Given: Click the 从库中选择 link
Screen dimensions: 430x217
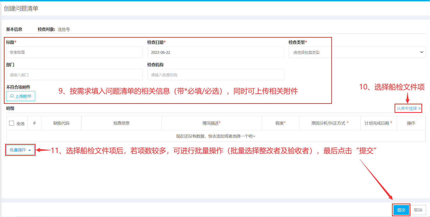Looking at the screenshot, I should point(408,108).
